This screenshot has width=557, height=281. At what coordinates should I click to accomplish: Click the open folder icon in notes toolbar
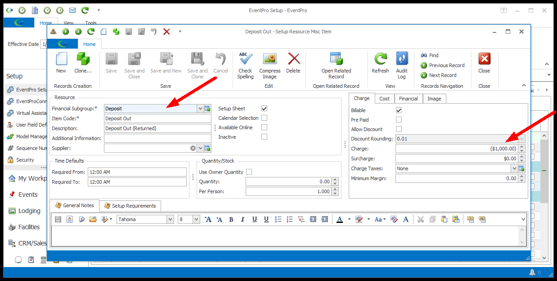[93, 219]
